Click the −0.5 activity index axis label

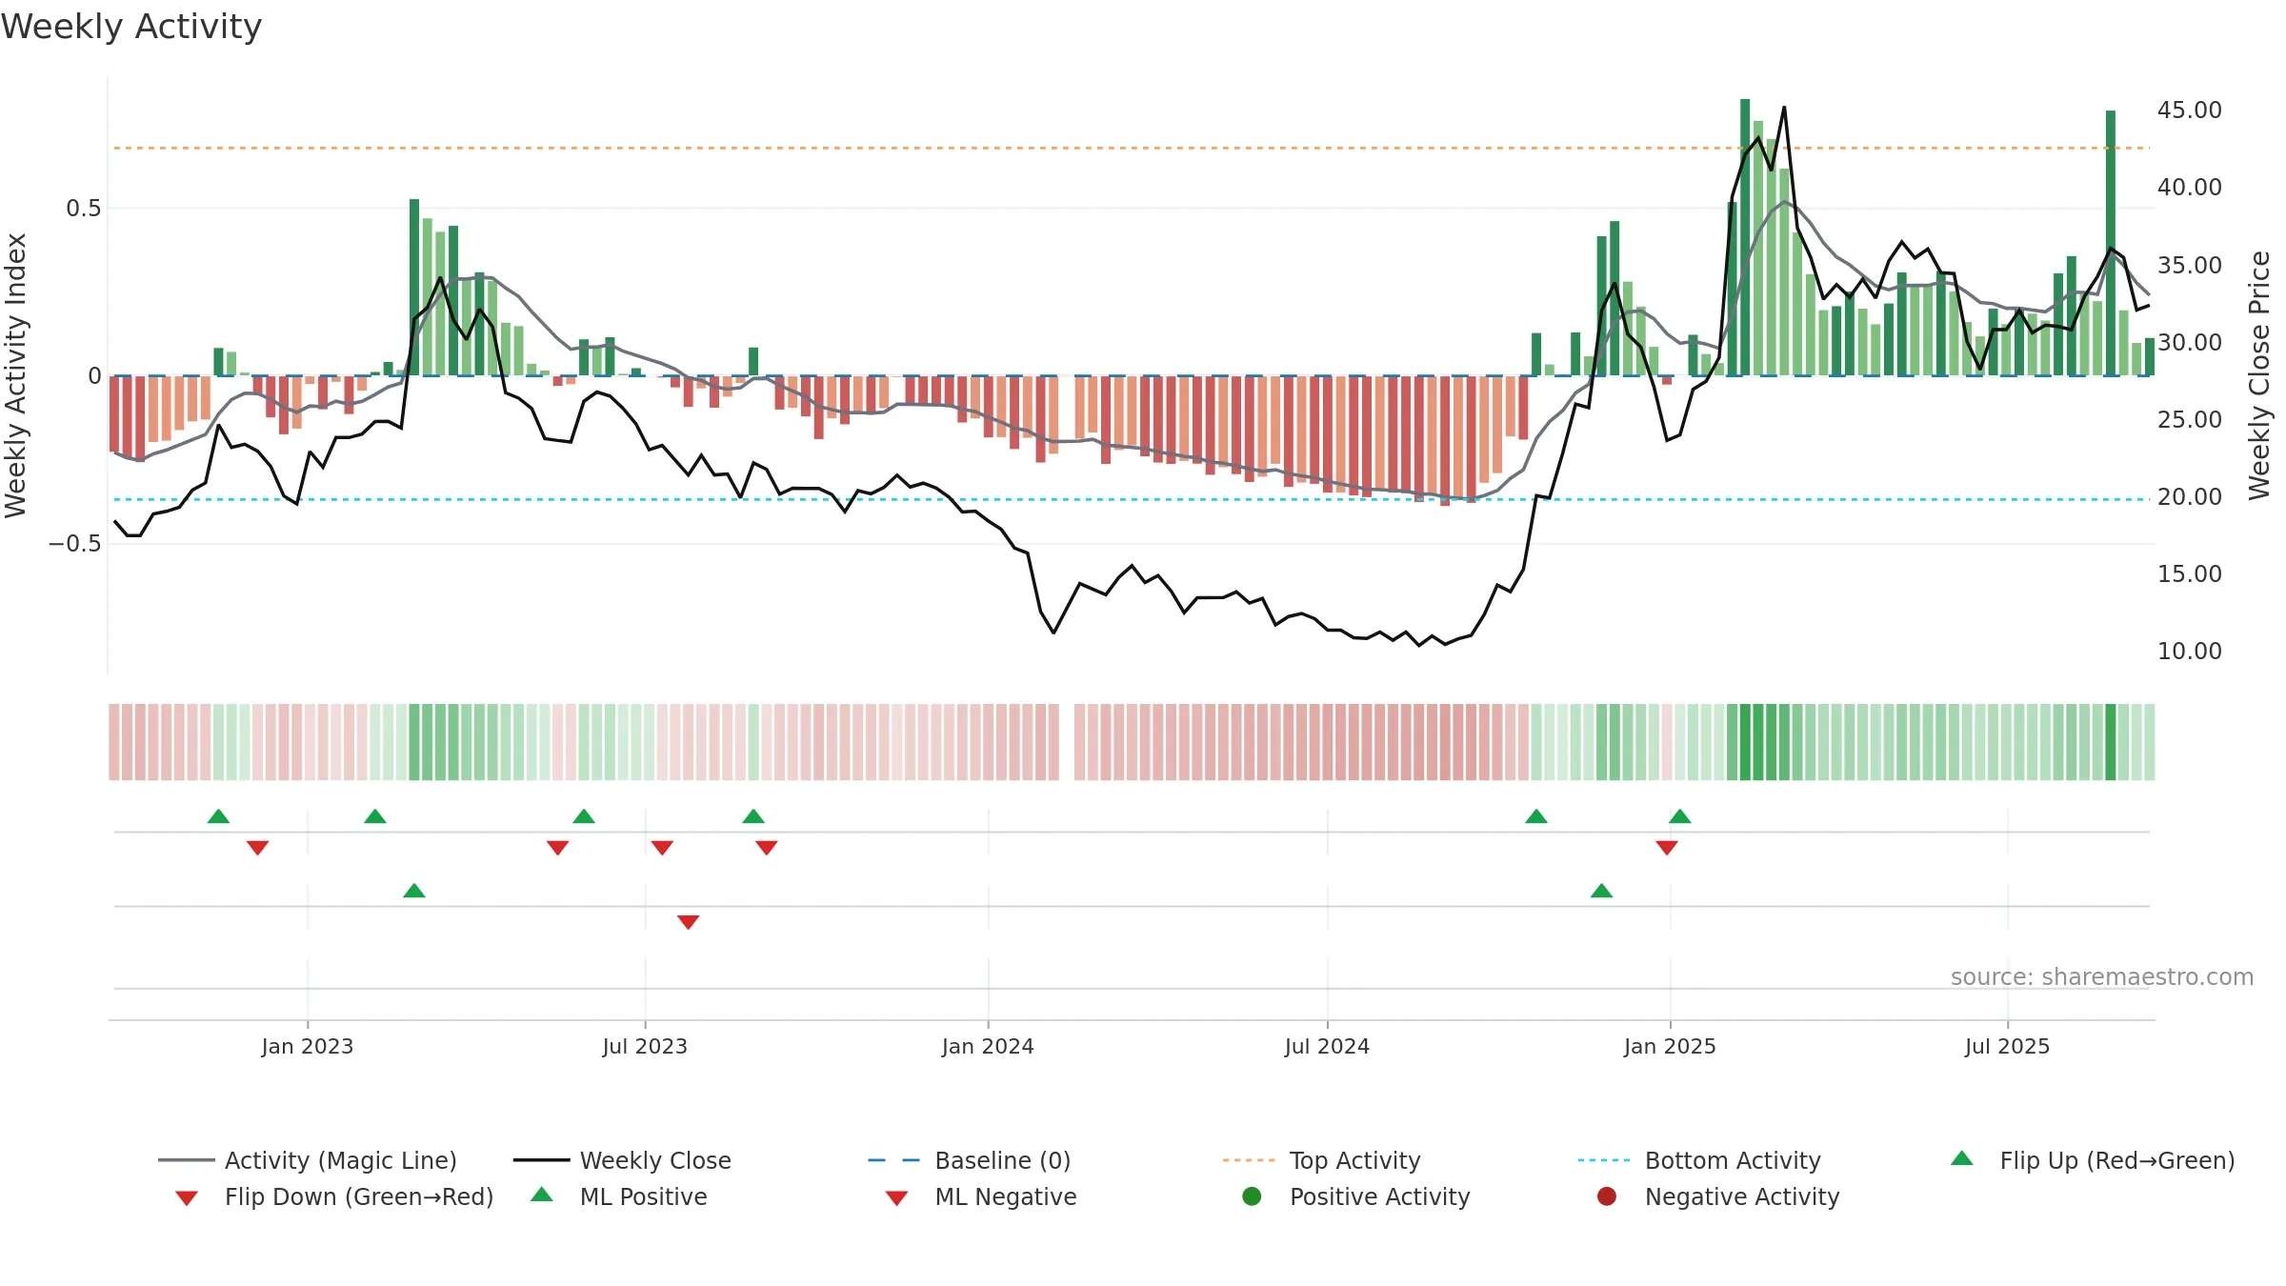tap(75, 544)
